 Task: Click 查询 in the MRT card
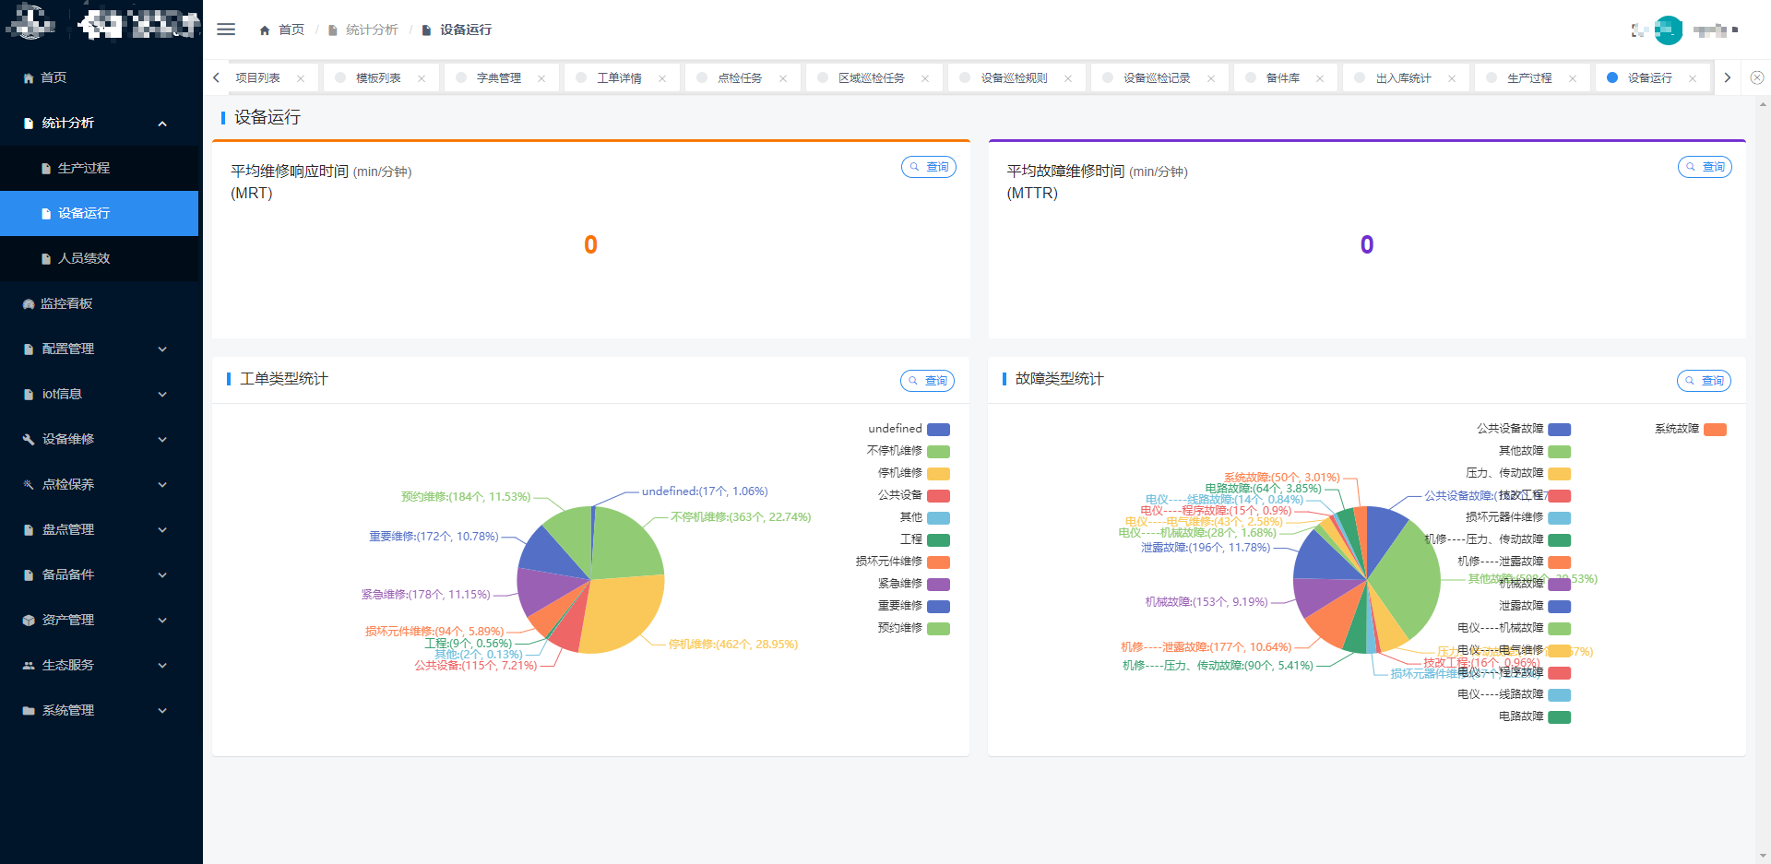(929, 167)
